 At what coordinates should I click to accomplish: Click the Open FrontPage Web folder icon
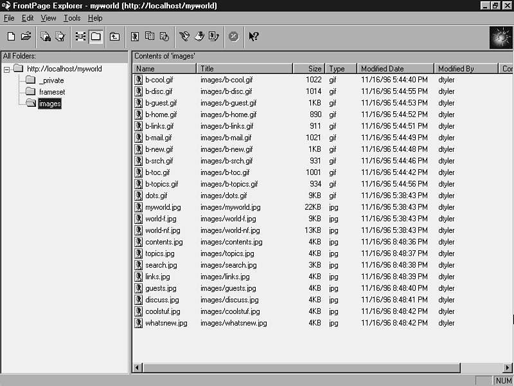coord(26,37)
